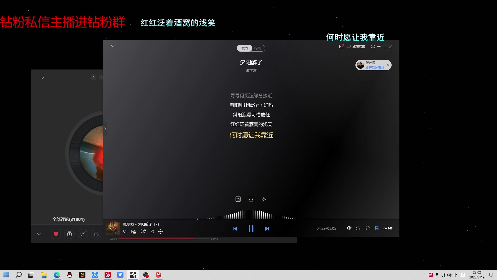
Task: Share the song via share icon
Action: click(x=152, y=232)
